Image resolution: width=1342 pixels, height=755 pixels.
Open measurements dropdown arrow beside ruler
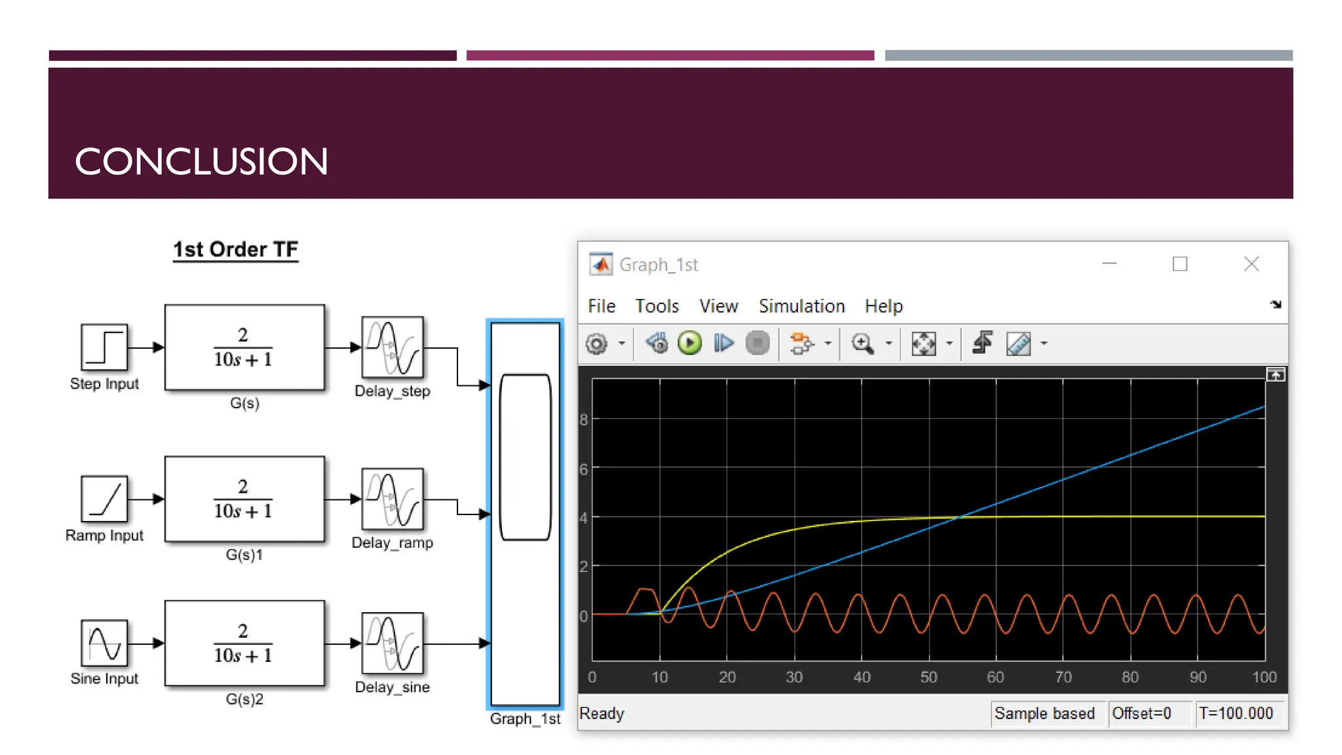1044,343
